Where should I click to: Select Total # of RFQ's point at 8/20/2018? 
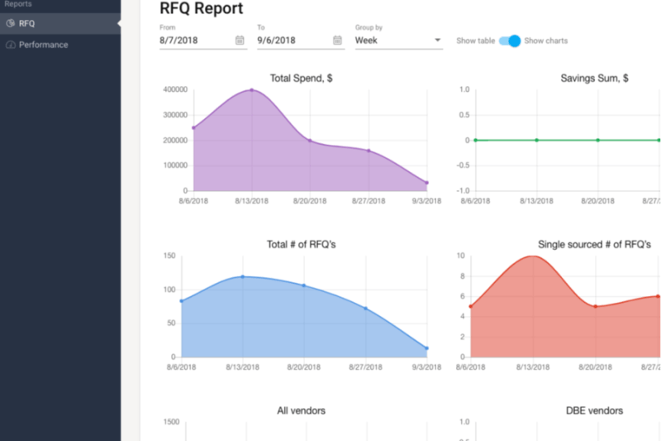303,285
